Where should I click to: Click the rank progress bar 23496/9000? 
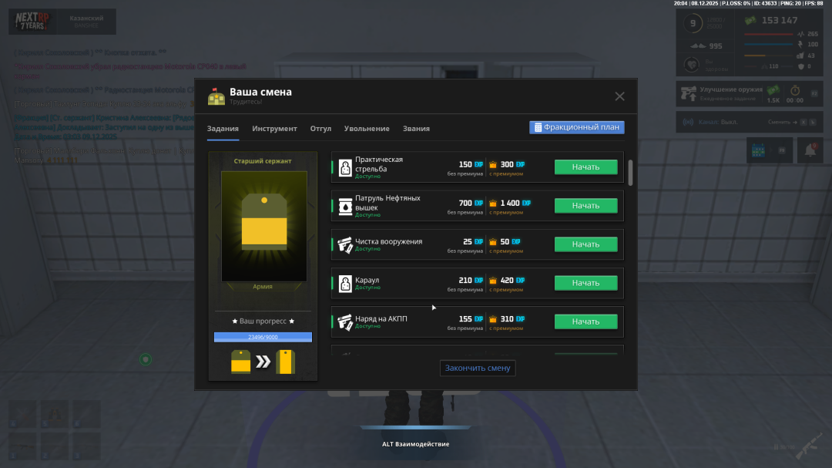click(263, 337)
